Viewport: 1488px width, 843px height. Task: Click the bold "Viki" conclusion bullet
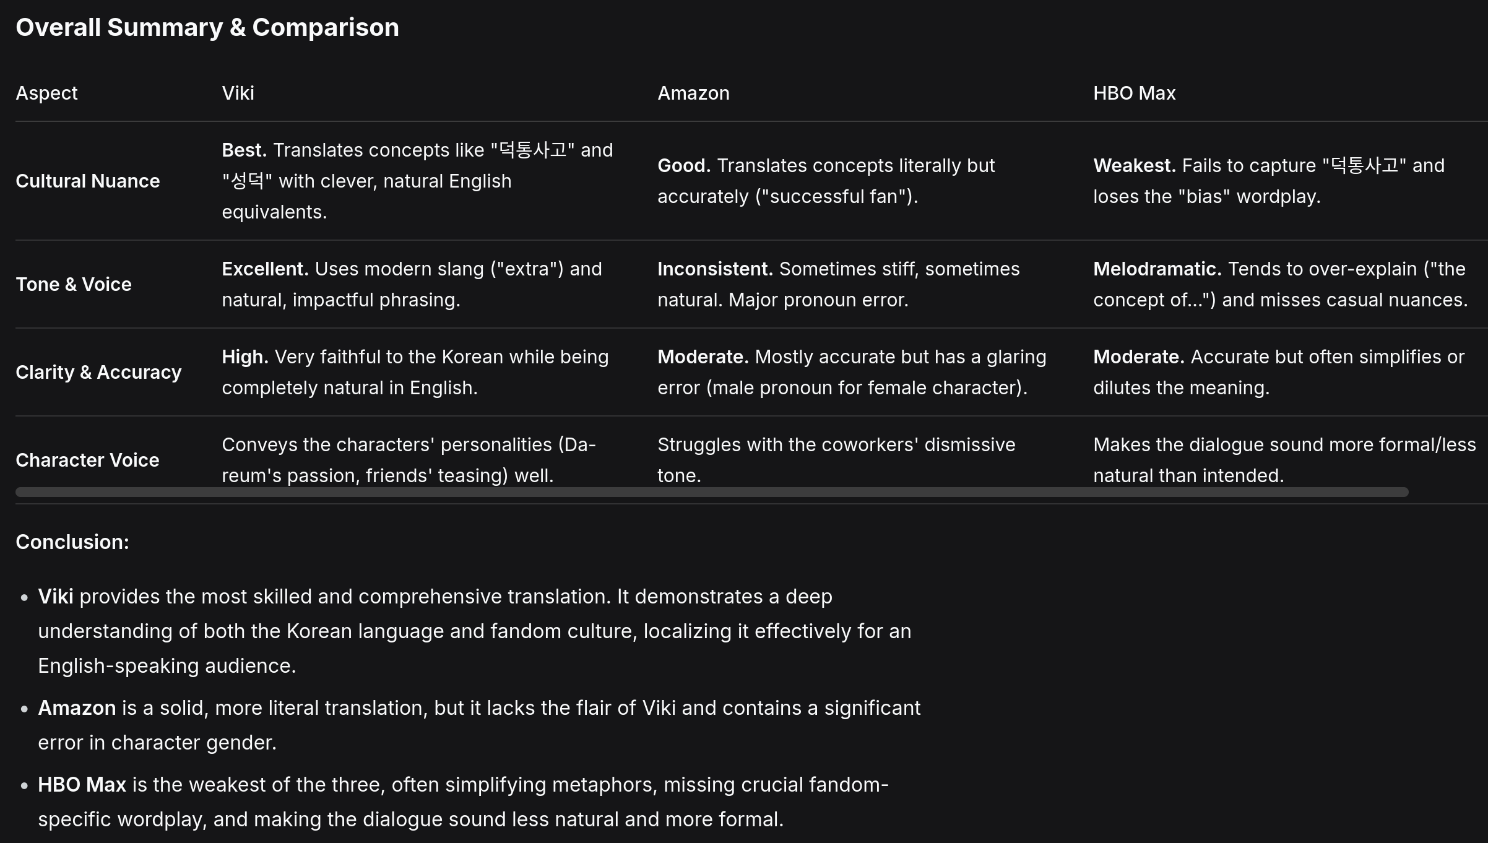coord(56,596)
